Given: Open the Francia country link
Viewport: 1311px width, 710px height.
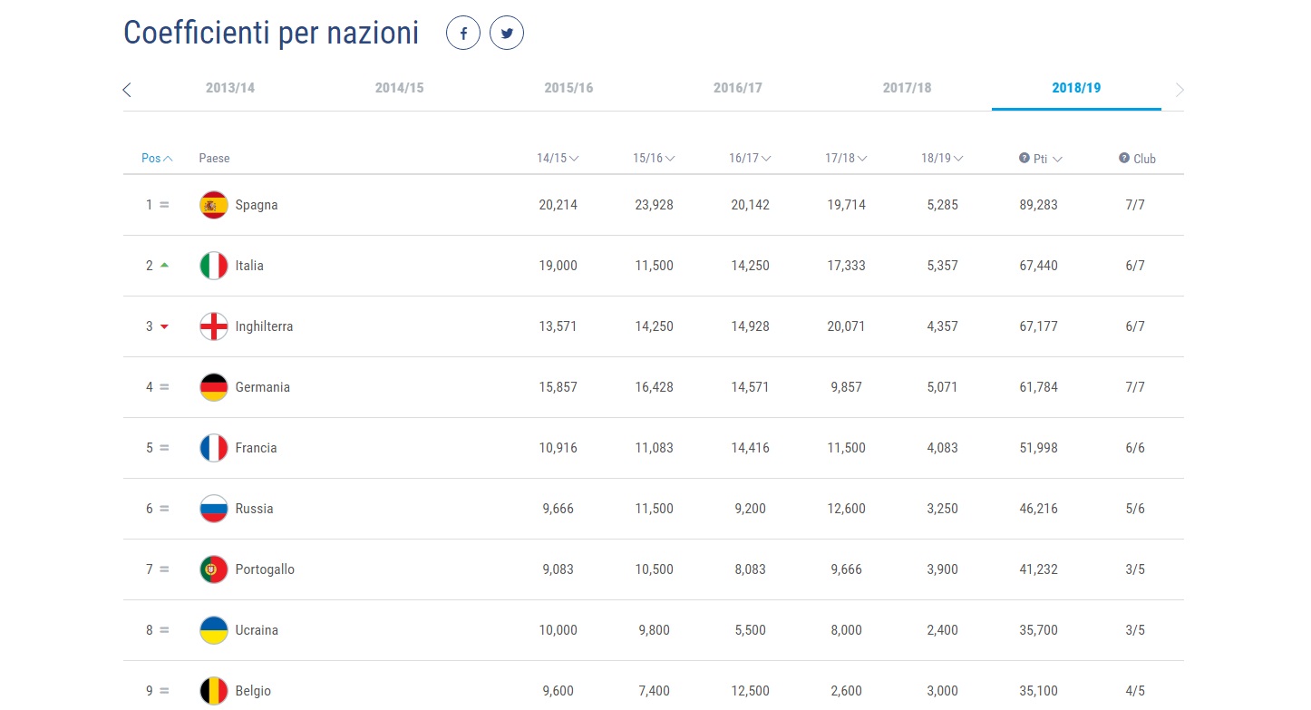Looking at the screenshot, I should 256,448.
